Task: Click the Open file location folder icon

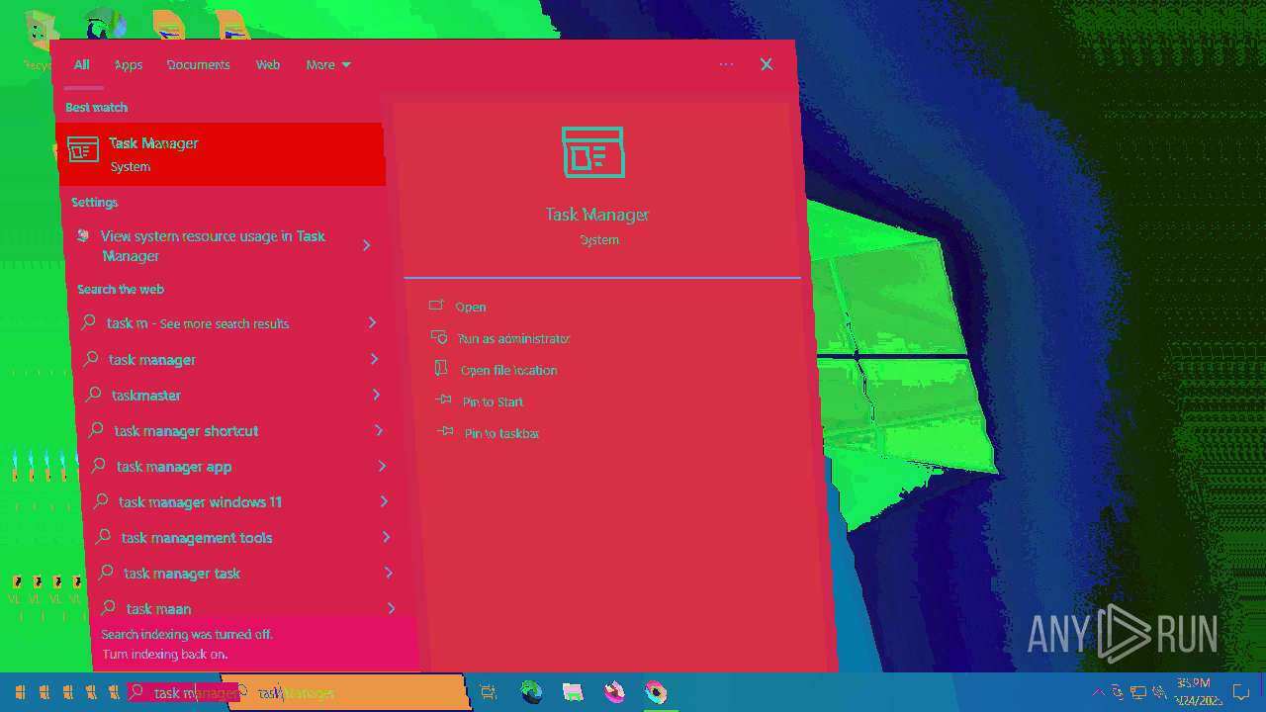Action: (441, 369)
